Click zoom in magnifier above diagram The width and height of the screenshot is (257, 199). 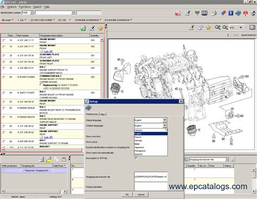[x=217, y=28]
